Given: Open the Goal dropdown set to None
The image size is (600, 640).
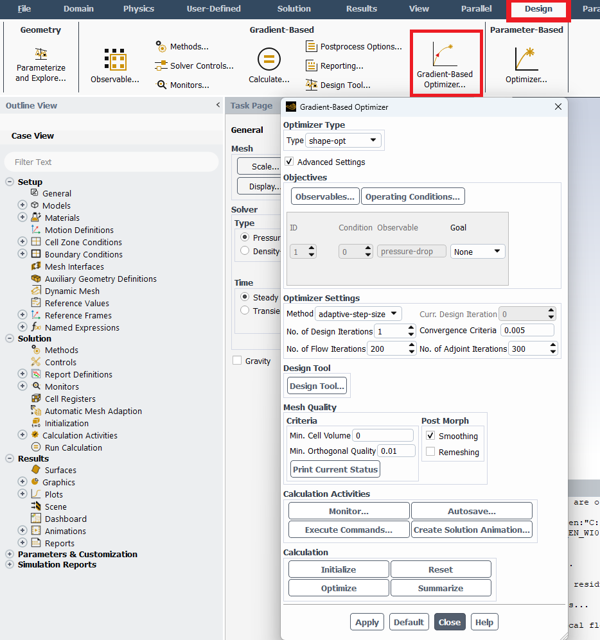Looking at the screenshot, I should 477,251.
